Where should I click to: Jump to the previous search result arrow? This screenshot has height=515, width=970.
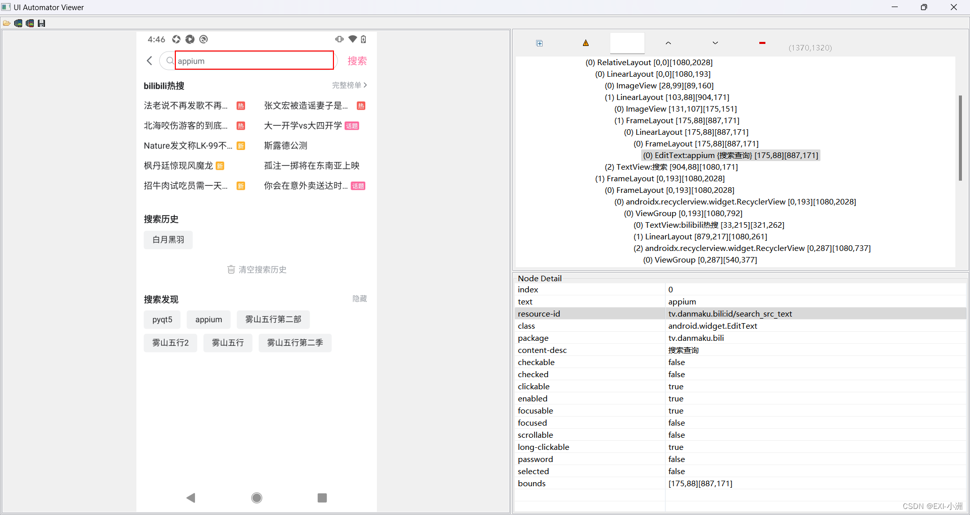(x=668, y=43)
